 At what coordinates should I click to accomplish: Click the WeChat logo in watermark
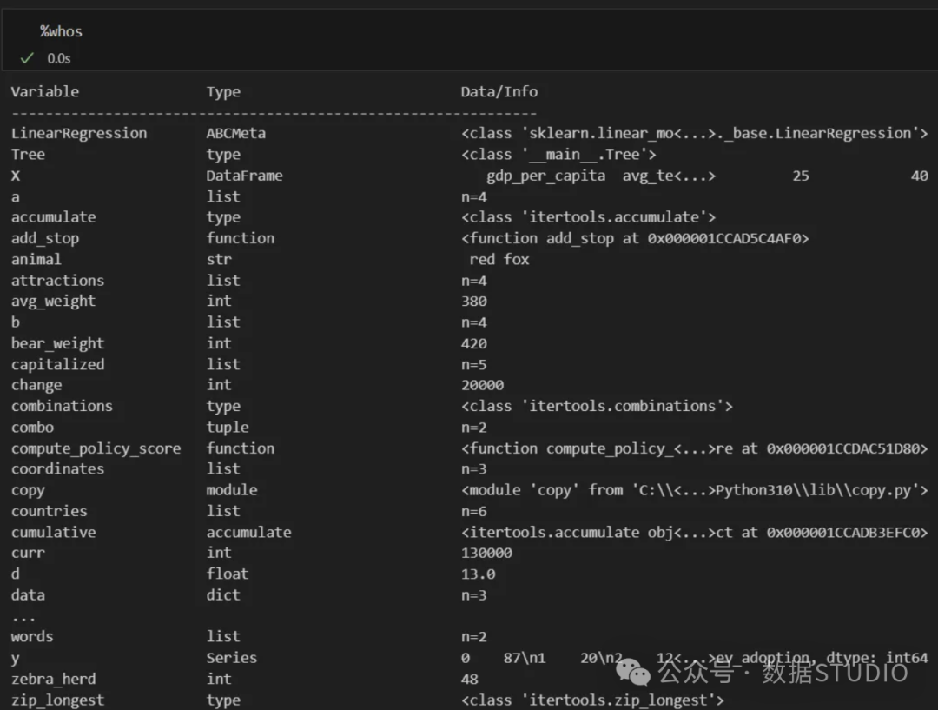tap(633, 671)
